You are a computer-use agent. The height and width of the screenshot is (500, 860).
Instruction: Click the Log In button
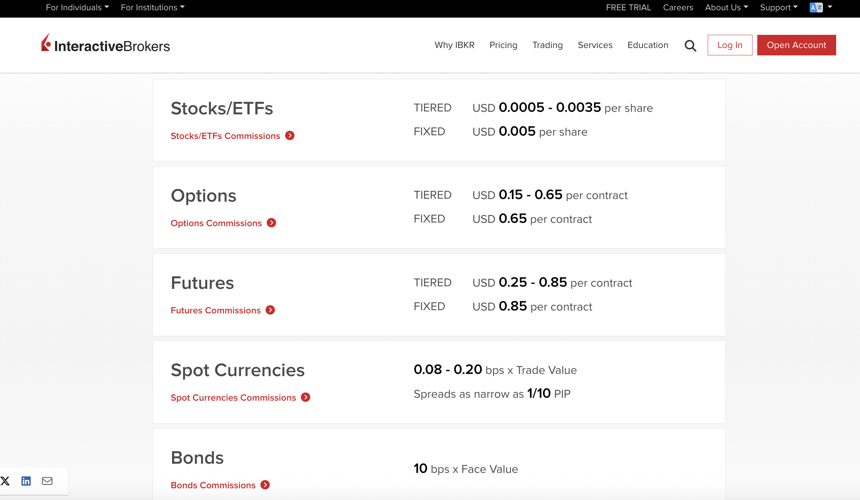(730, 45)
